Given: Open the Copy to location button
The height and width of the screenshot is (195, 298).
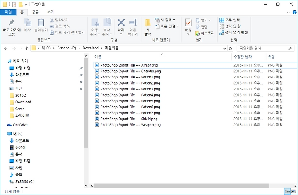Looking at the screenshot, I should tap(107, 27).
